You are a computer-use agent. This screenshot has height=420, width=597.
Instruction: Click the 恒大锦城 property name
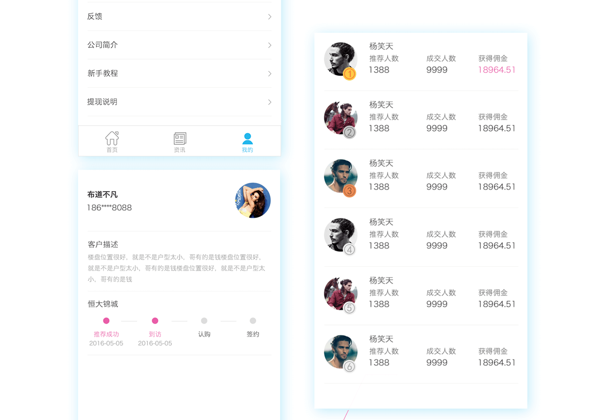pyautogui.click(x=103, y=304)
